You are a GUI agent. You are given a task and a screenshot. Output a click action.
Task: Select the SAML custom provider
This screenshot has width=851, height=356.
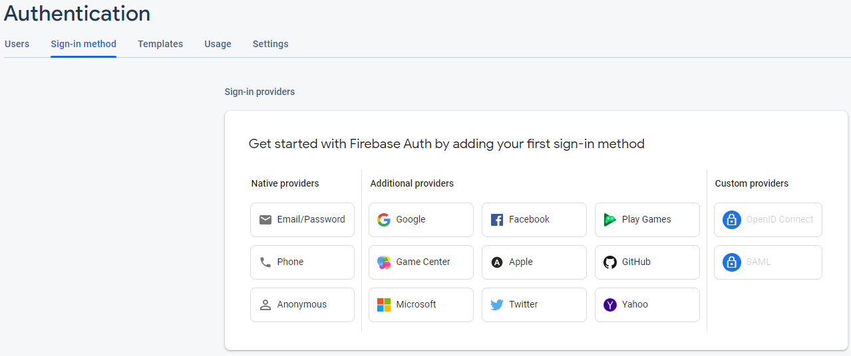[x=768, y=262]
